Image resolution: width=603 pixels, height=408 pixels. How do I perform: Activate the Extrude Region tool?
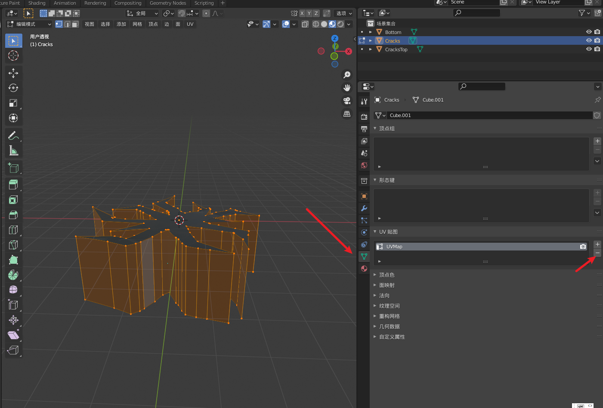[13, 185]
